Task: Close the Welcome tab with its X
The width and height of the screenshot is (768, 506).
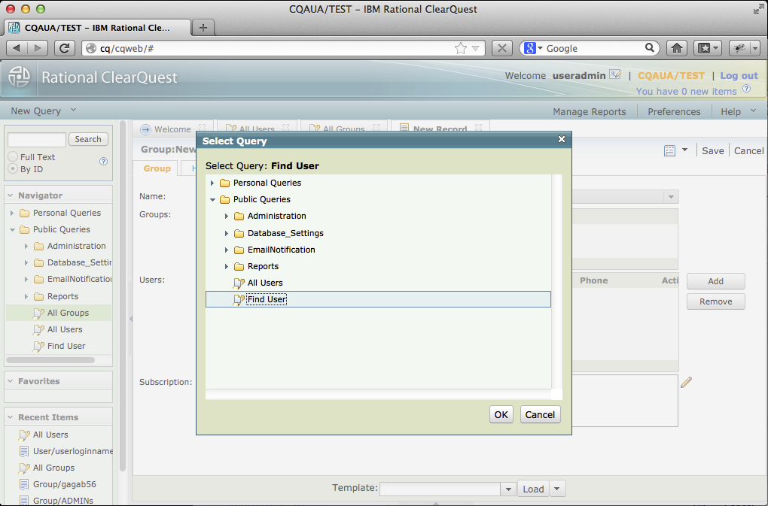Action: pos(202,128)
